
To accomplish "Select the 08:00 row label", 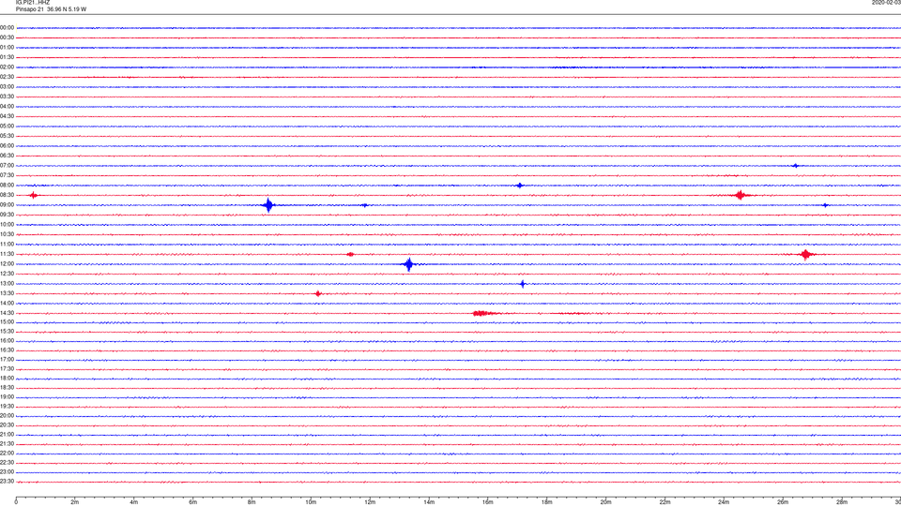I will pyautogui.click(x=7, y=186).
